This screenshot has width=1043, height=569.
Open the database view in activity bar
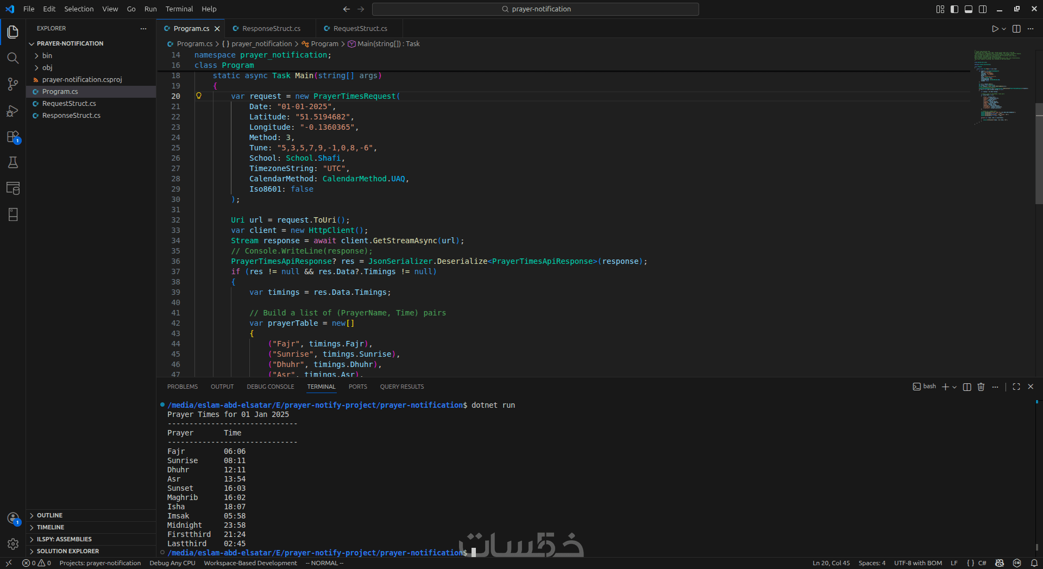coord(13,188)
